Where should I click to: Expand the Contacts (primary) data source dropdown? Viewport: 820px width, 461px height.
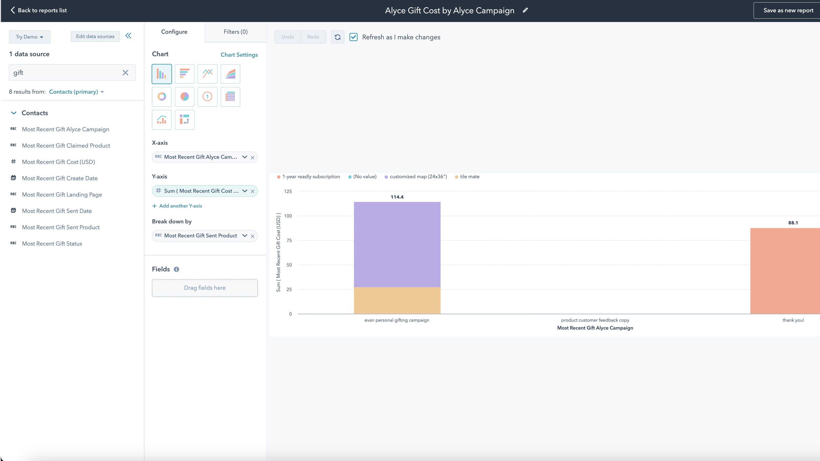point(76,92)
